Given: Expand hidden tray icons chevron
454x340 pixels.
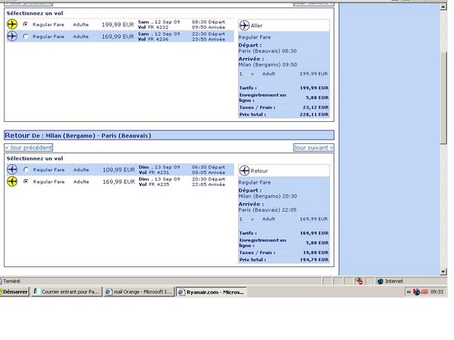Looking at the screenshot, I should (x=408, y=292).
